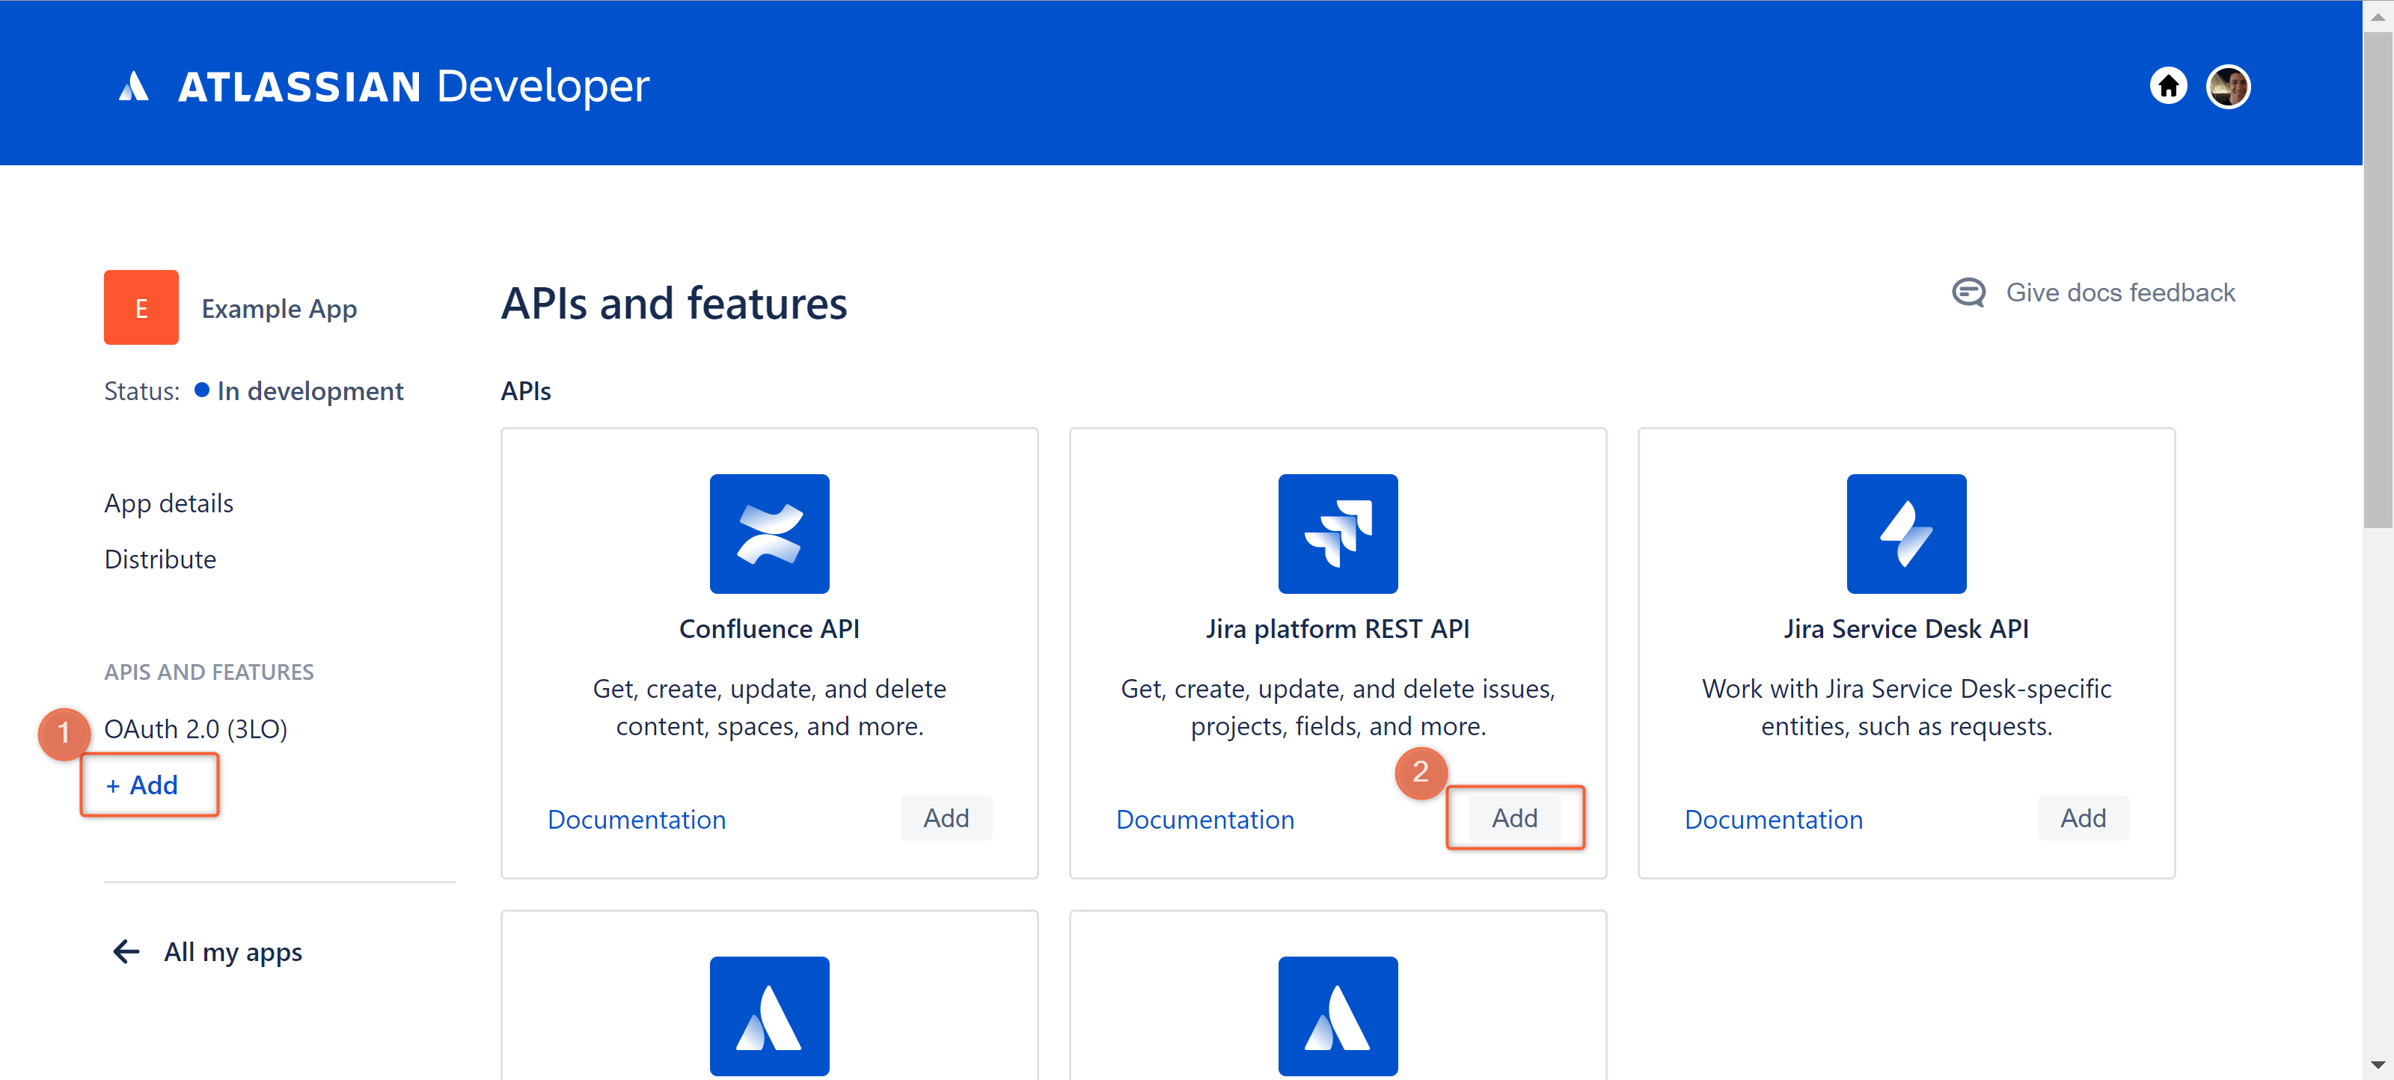Click the APIs and features page heading

tap(674, 304)
